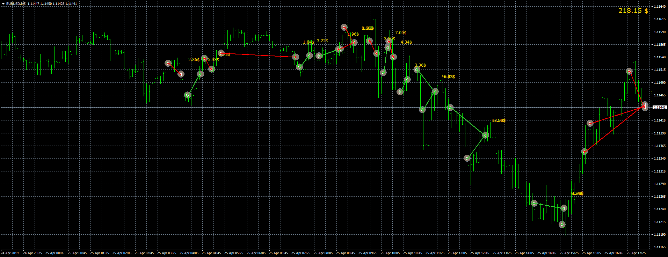
Task: Click the 25 Apr 12:05 time label
Action: click(457, 253)
